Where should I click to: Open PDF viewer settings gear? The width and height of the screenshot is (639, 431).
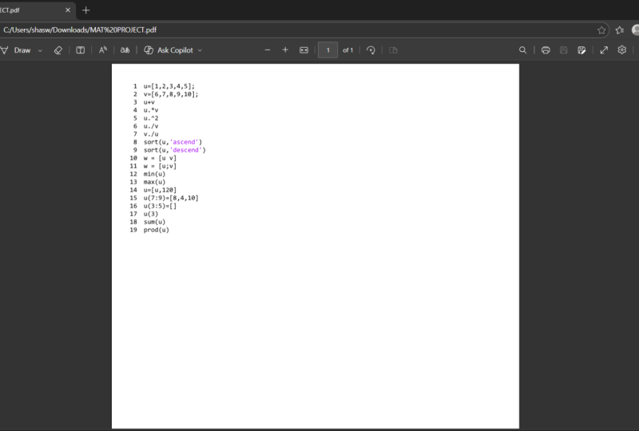622,49
